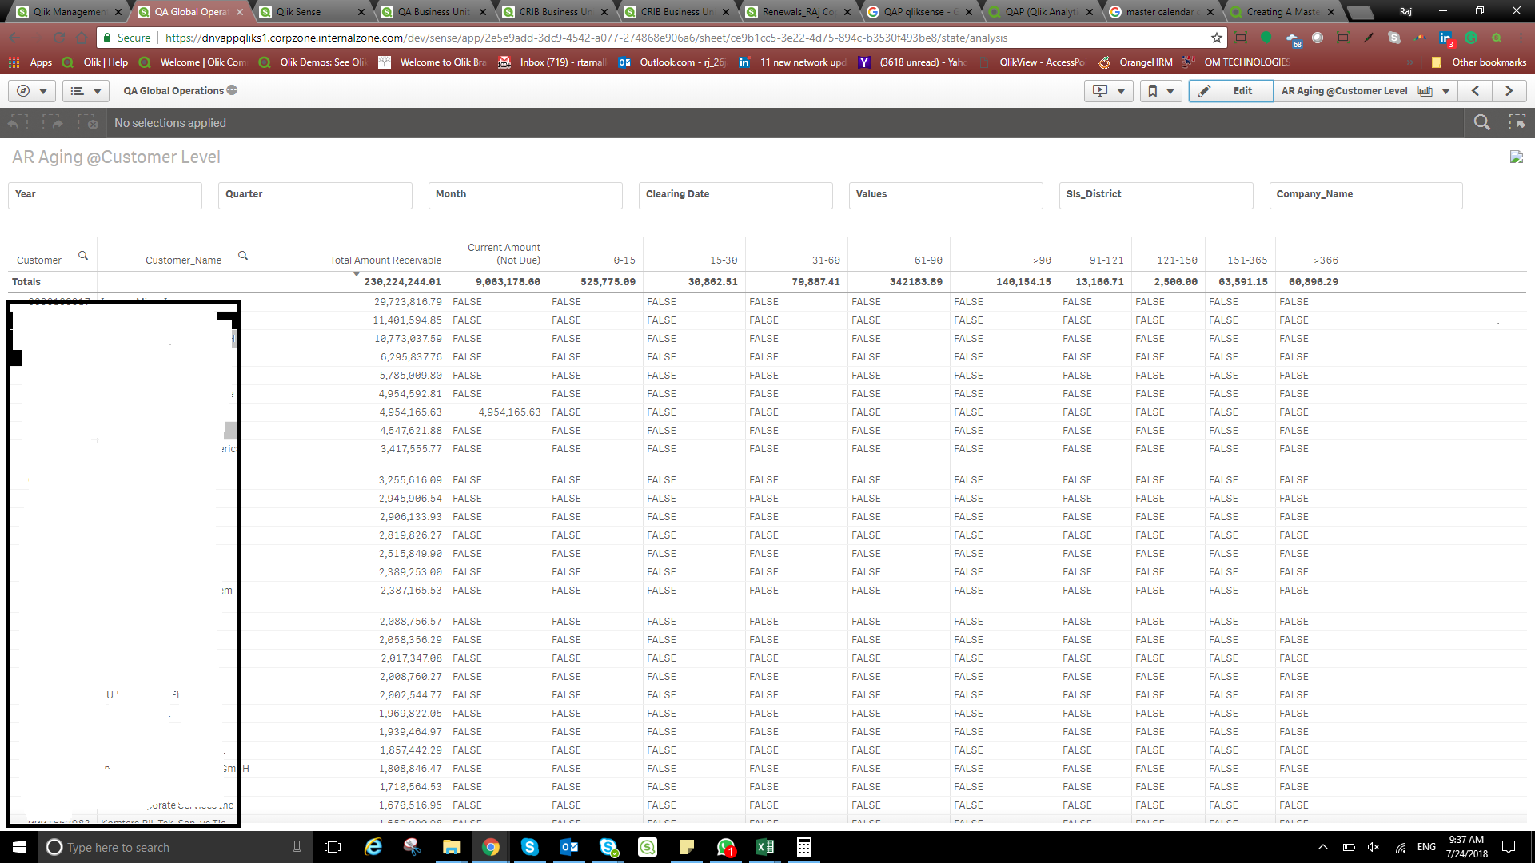1535x863 pixels.
Task: Expand the storytelling dropdown arrow
Action: point(1121,91)
